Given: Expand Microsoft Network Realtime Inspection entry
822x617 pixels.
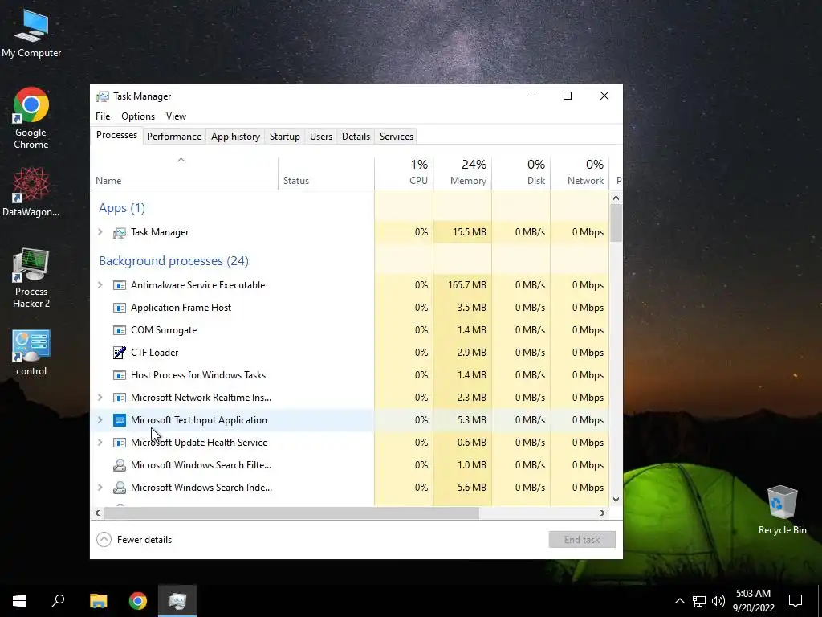Looking at the screenshot, I should 100,397.
